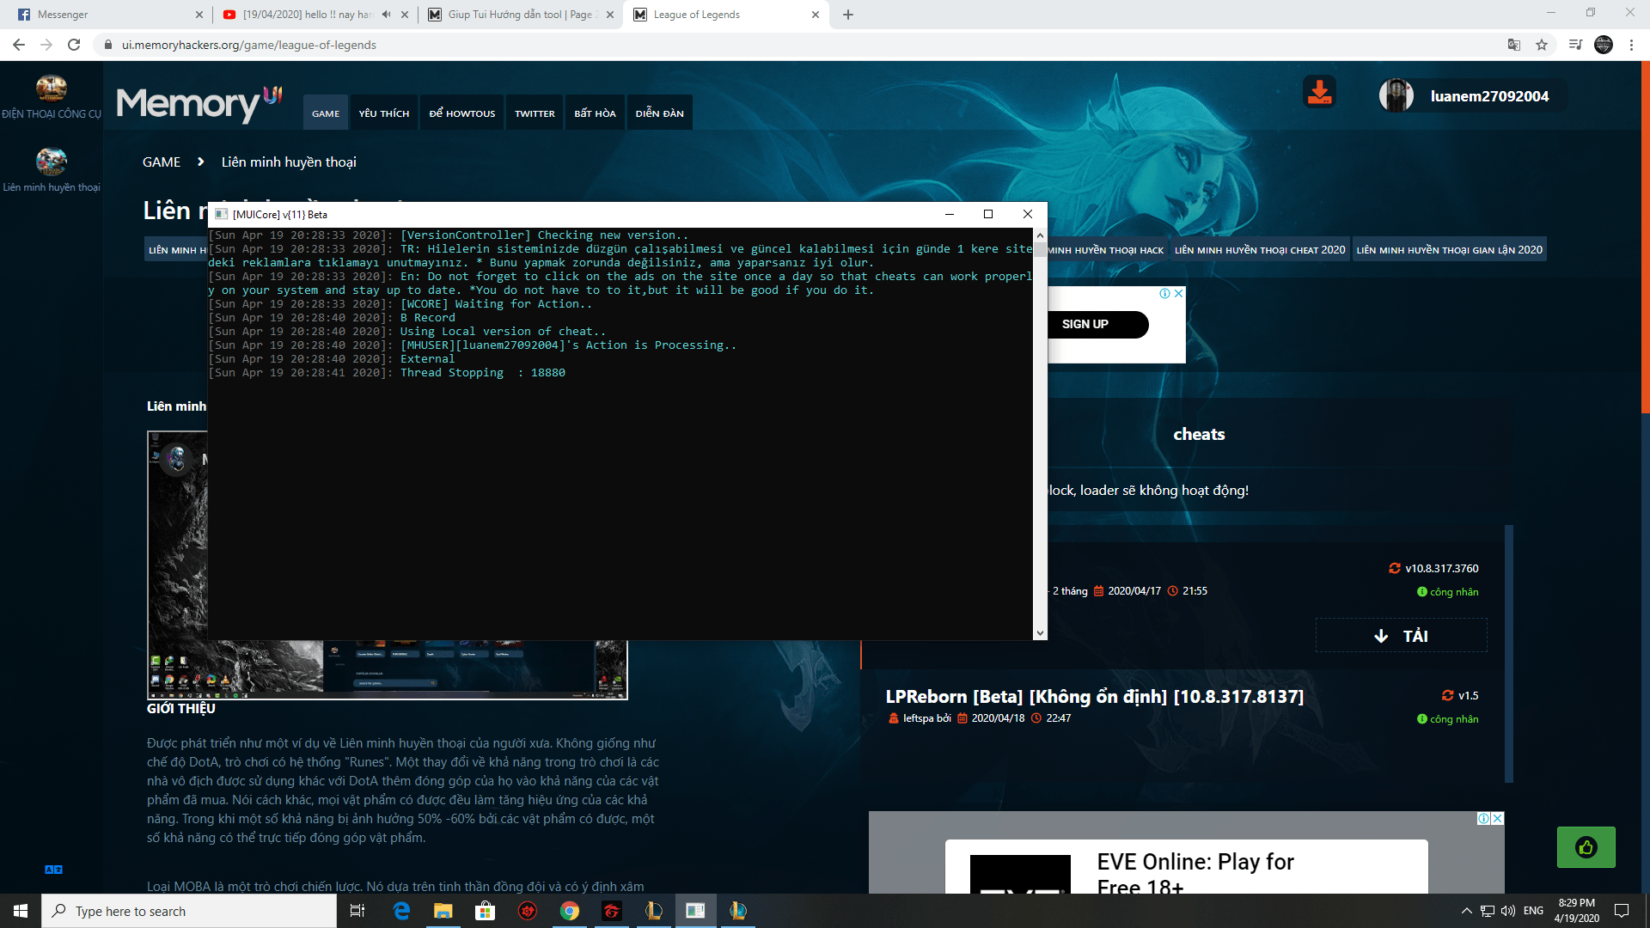
Task: Reload the current page
Action: 74,45
